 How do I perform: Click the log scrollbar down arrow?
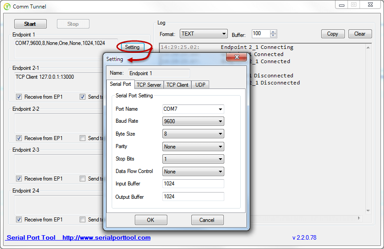(x=368, y=211)
